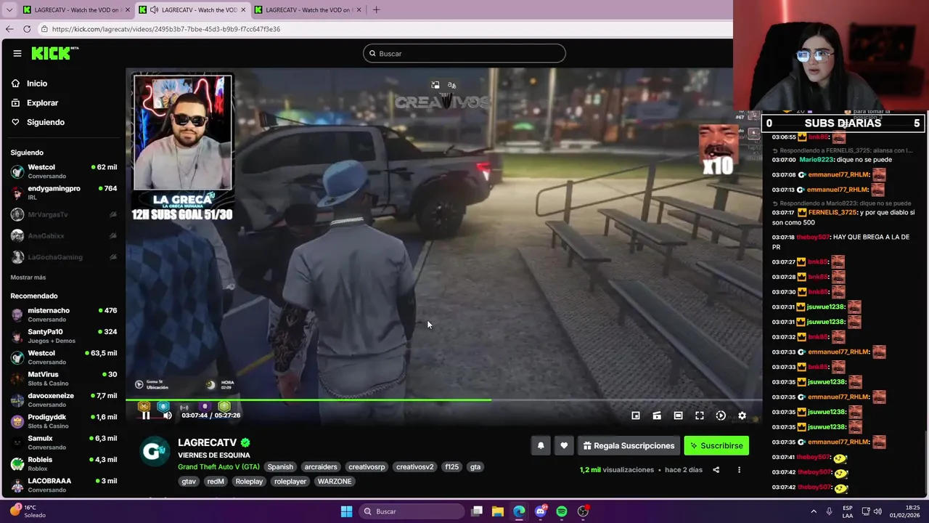Viewport: 929px width, 523px height.
Task: Select the arcraiders tag
Action: pyautogui.click(x=321, y=467)
